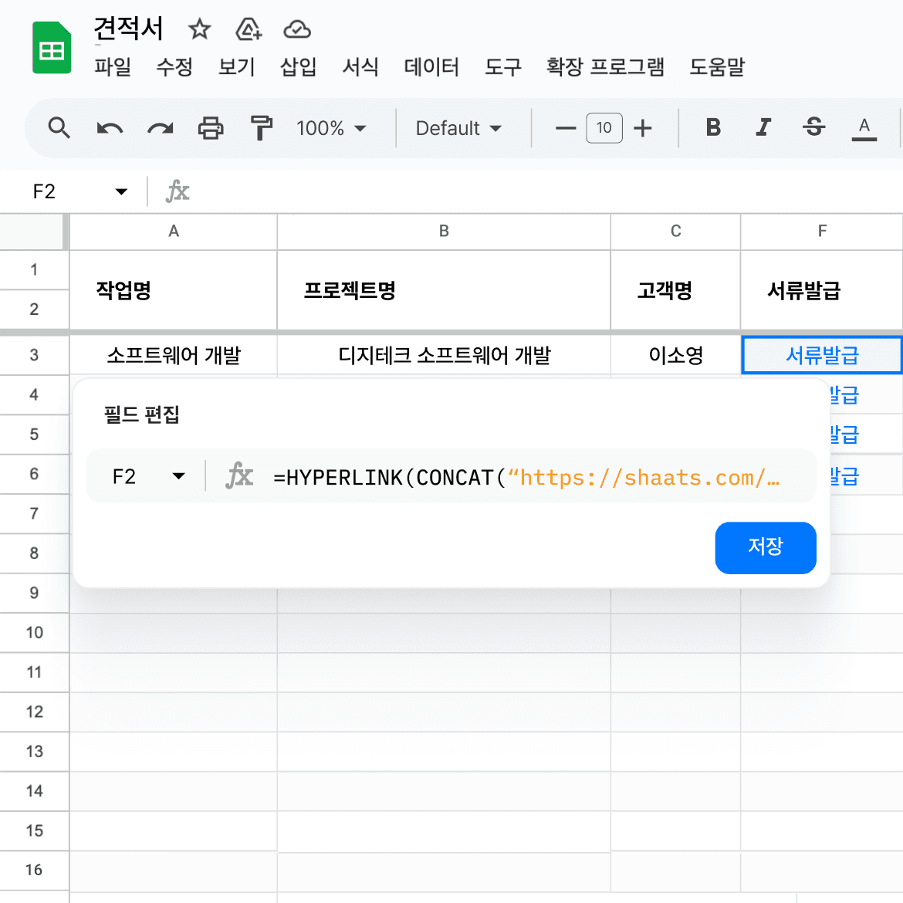Open the Default font dropdown

click(x=458, y=128)
